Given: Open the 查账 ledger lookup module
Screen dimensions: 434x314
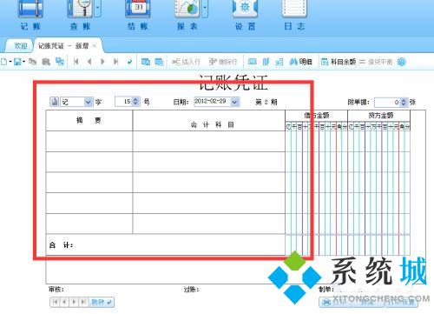Looking at the screenshot, I should 80,16.
